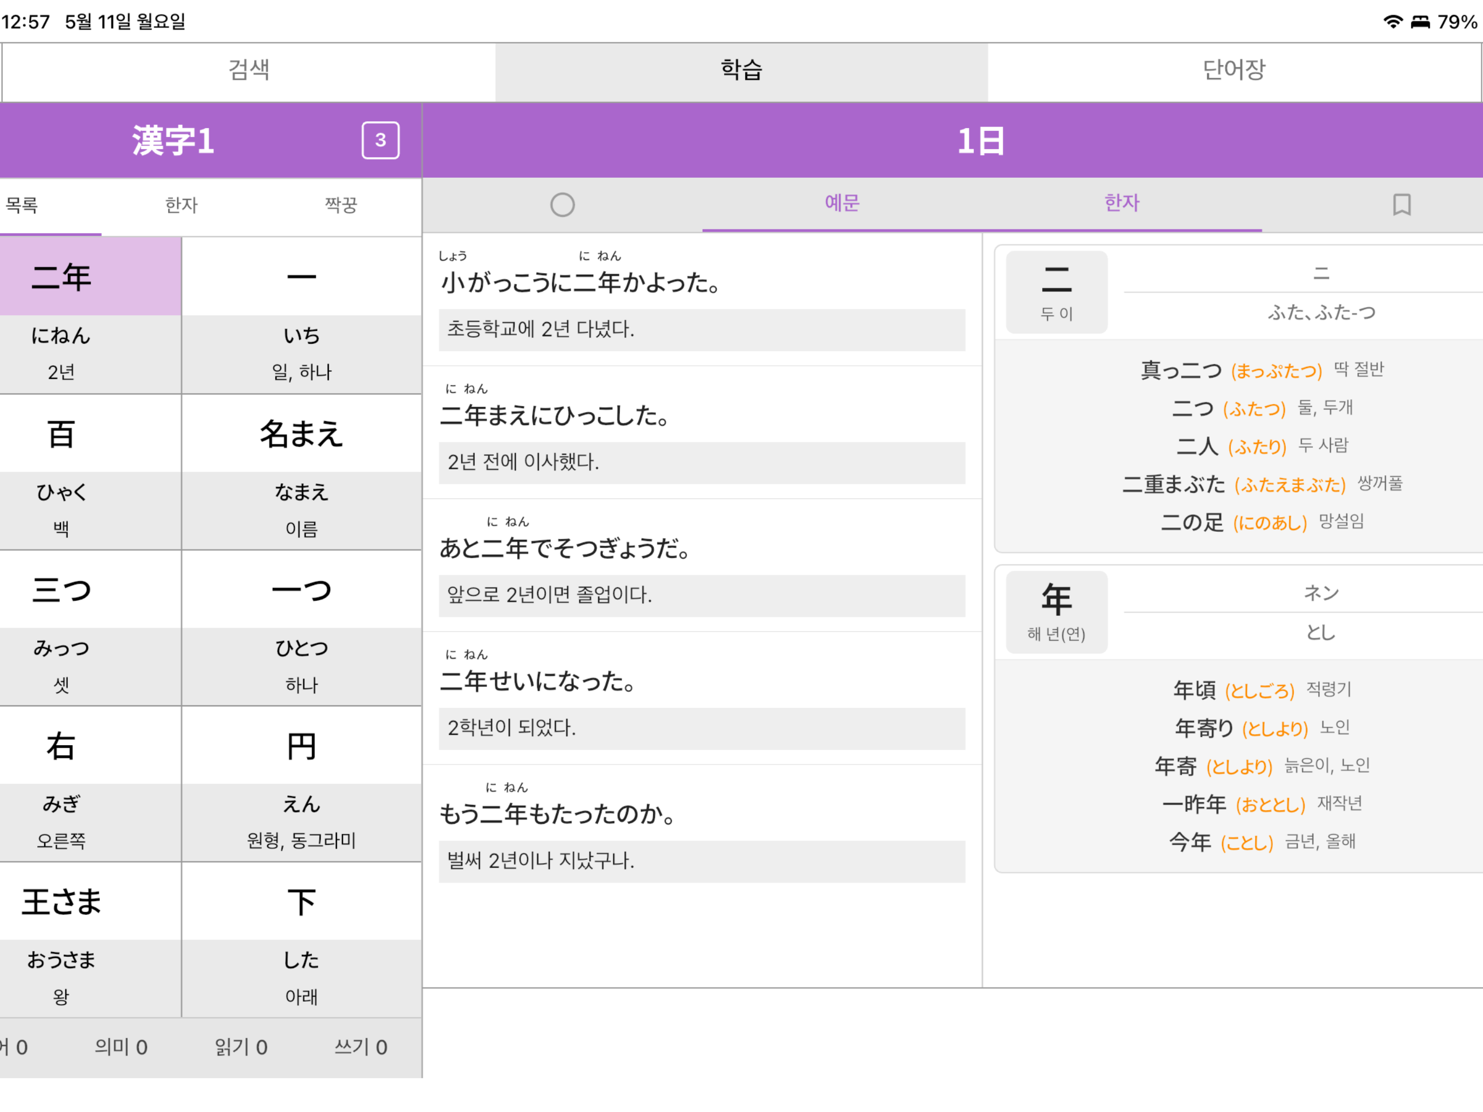1483x1112 pixels.
Task: Open the 円 vocabulary card
Action: click(x=302, y=783)
